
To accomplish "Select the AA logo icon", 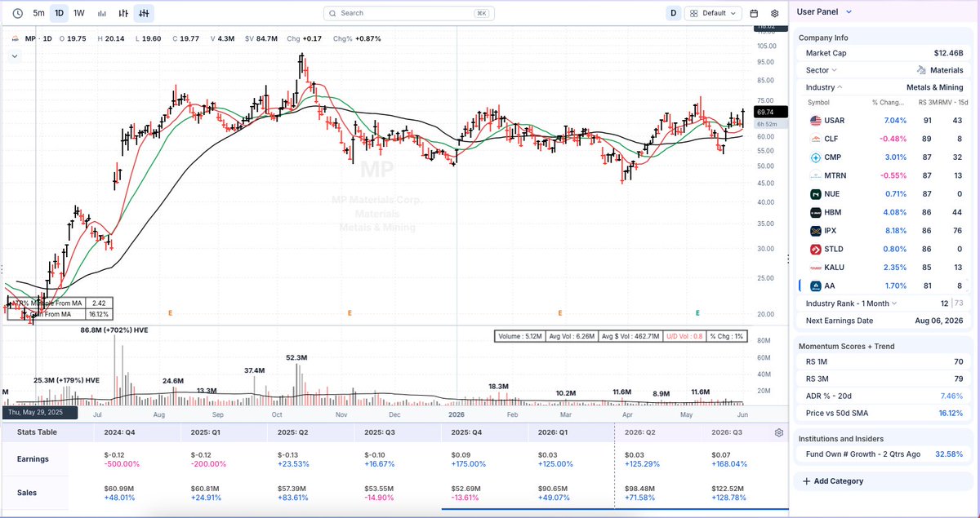I will pos(816,286).
